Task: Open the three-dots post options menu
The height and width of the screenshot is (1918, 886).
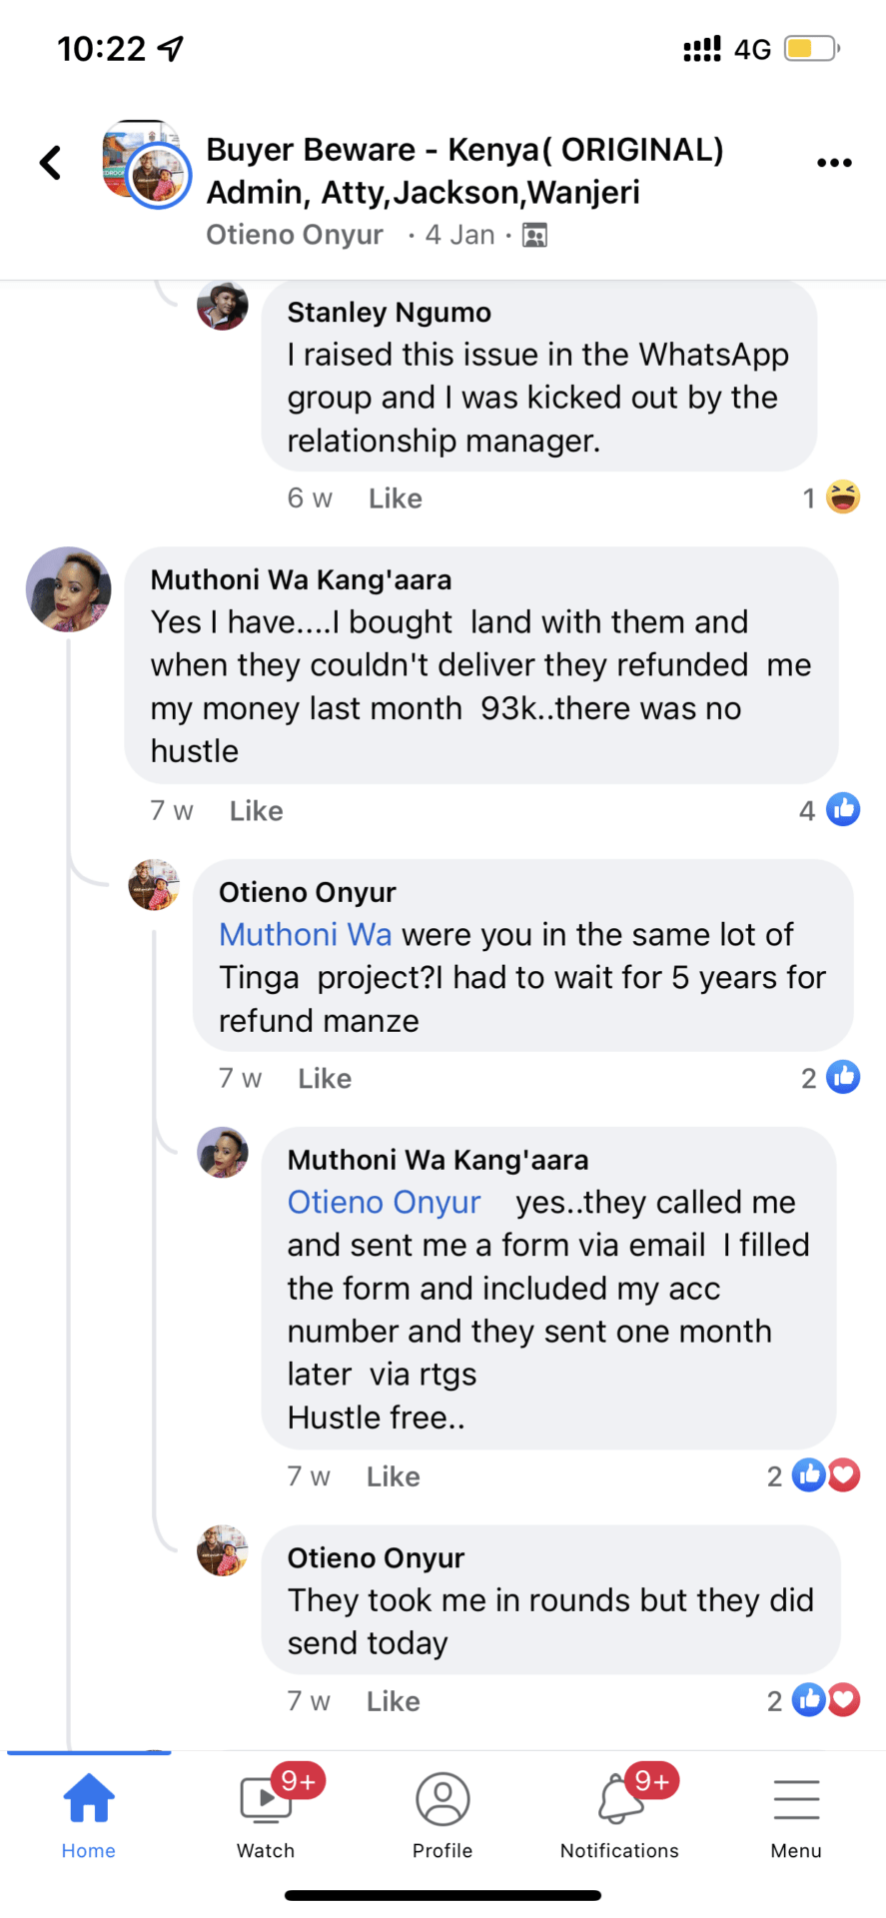Action: [x=834, y=163]
